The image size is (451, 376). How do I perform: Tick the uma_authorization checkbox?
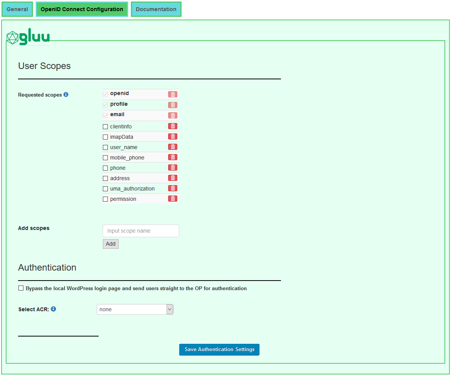point(106,189)
